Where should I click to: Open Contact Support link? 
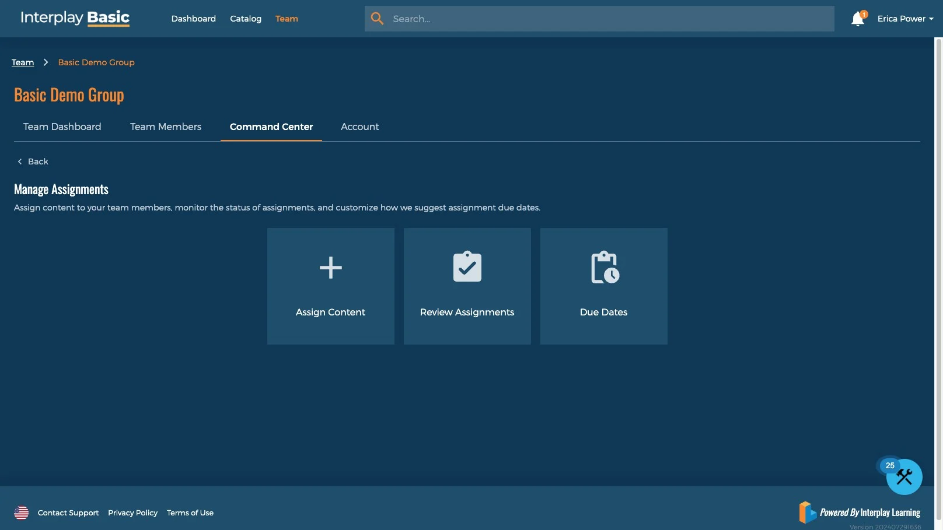pyautogui.click(x=68, y=513)
